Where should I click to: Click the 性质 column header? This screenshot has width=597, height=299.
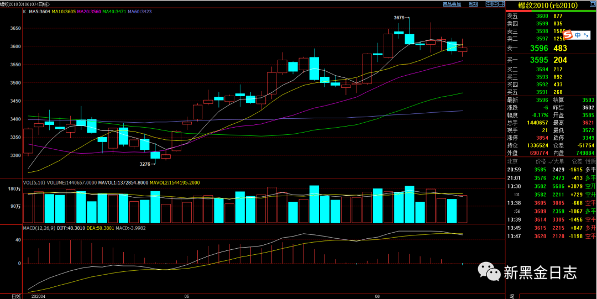tap(590, 161)
